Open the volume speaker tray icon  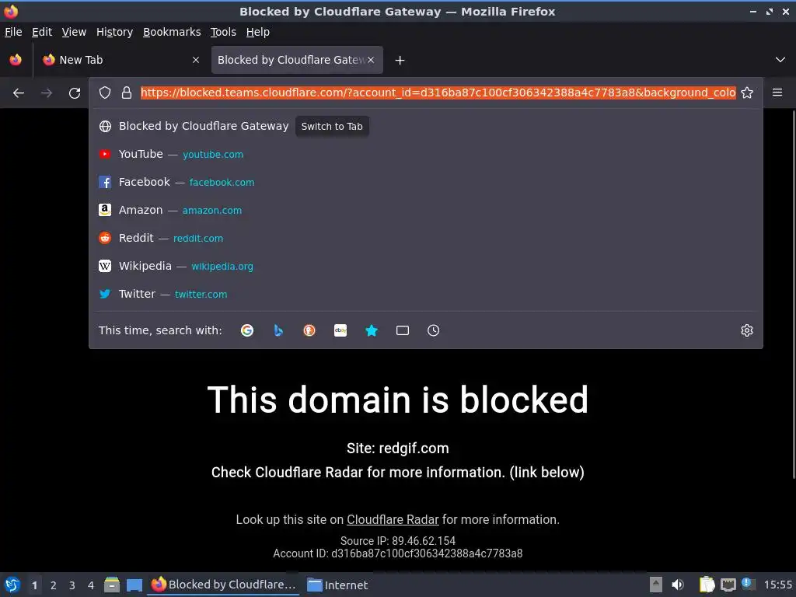(678, 585)
